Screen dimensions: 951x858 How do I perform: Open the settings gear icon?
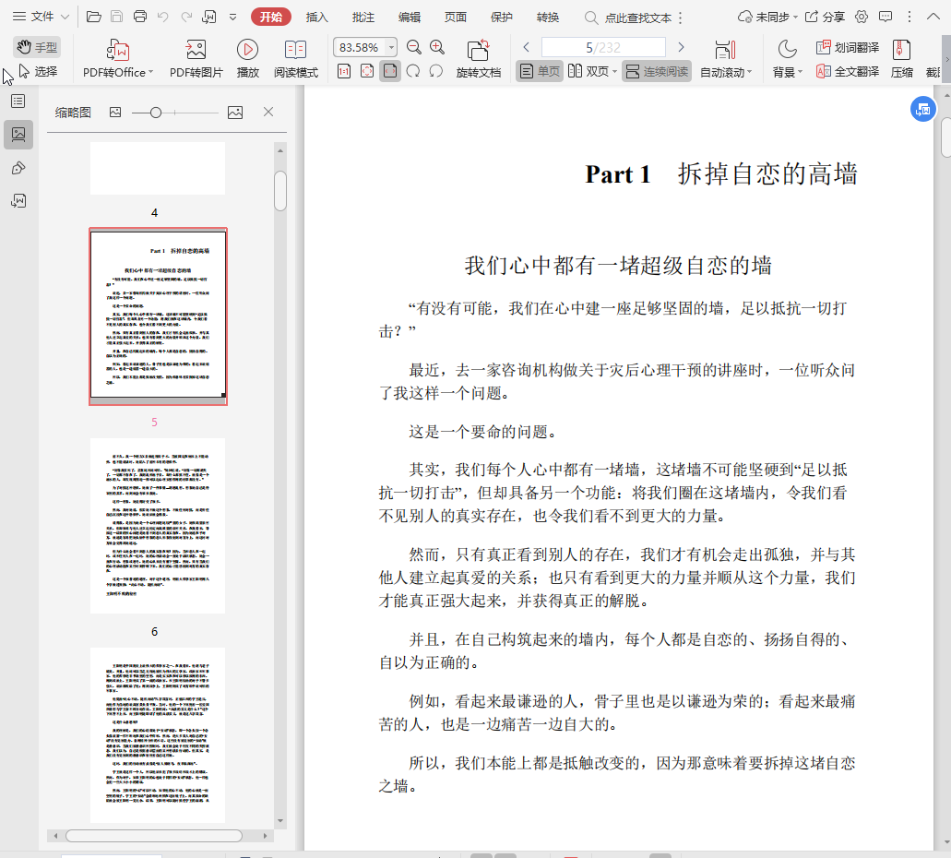[862, 17]
